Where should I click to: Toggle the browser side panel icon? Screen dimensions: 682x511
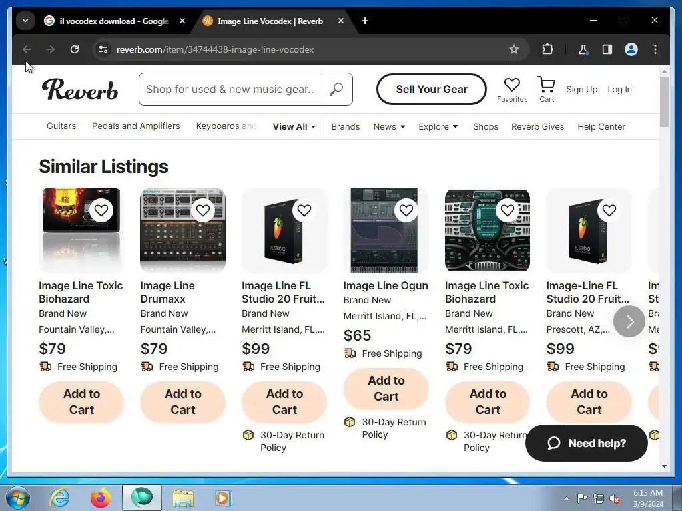coord(607,49)
